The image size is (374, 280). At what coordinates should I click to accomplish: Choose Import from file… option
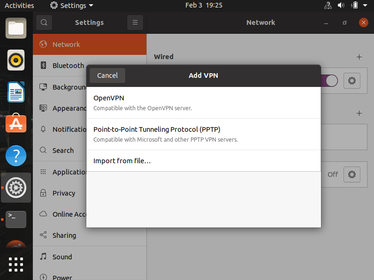(x=204, y=161)
